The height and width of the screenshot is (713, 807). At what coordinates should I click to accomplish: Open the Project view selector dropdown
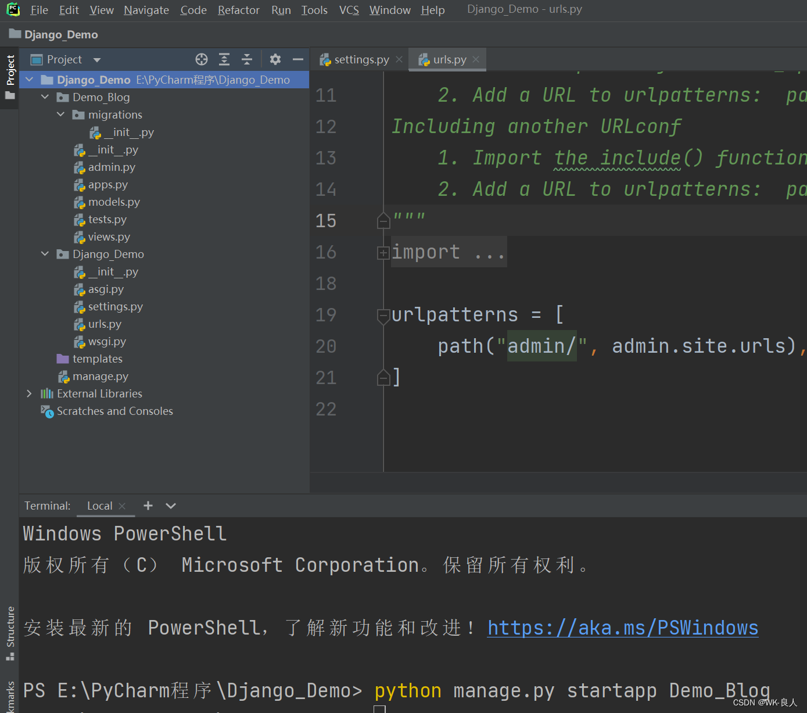(97, 60)
